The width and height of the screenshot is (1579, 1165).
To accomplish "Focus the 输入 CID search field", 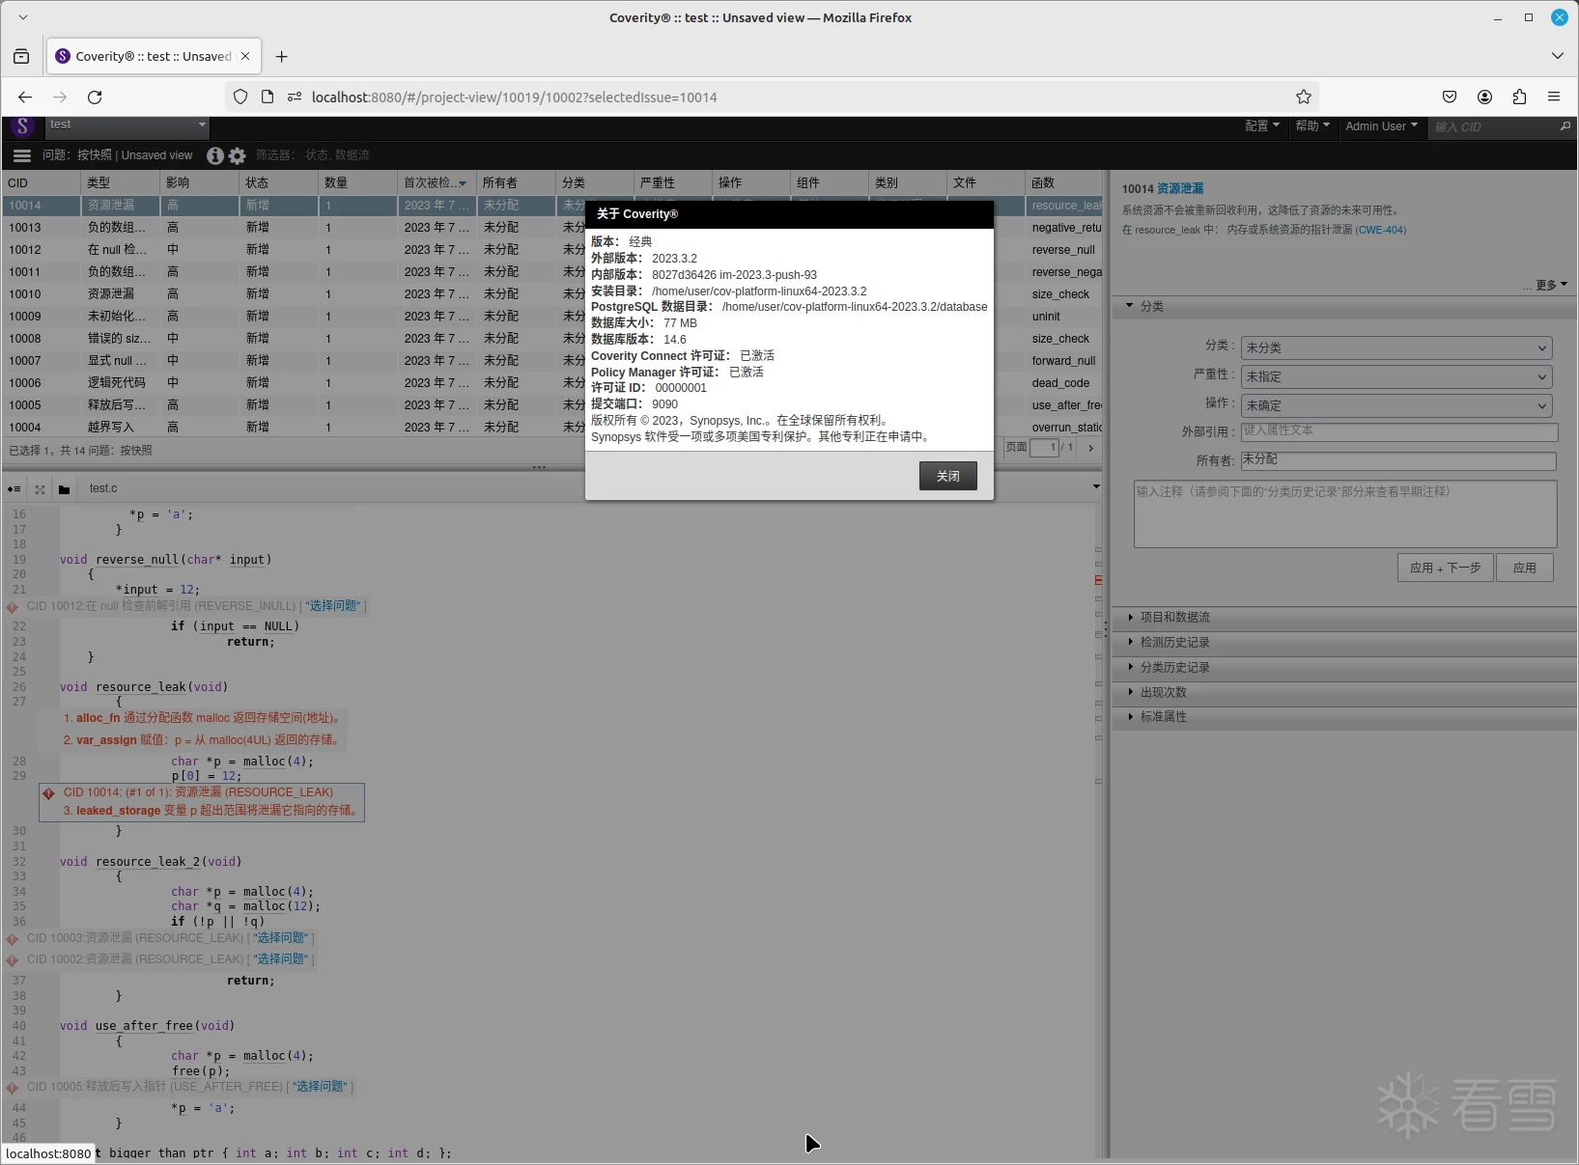I will (x=1494, y=126).
